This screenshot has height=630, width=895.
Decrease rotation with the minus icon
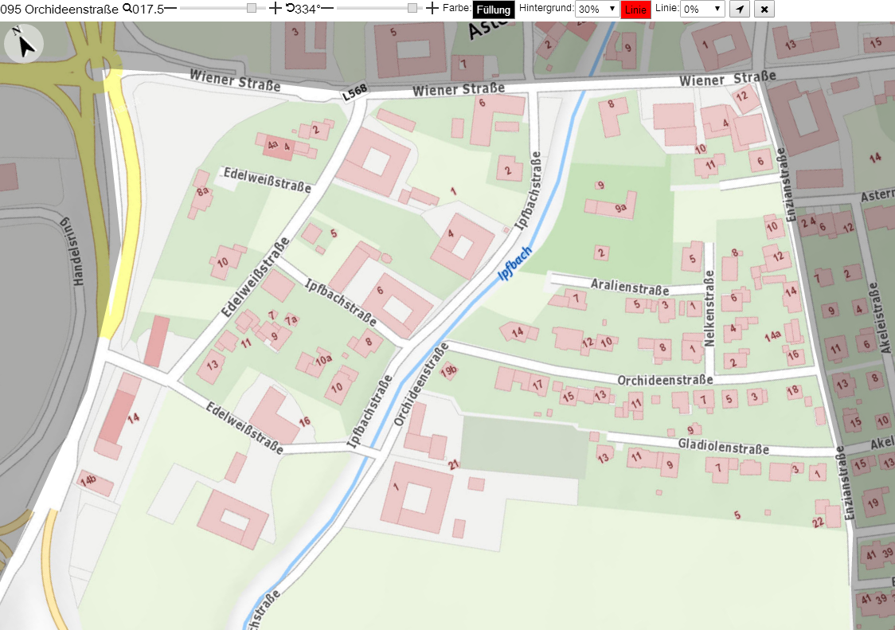327,8
